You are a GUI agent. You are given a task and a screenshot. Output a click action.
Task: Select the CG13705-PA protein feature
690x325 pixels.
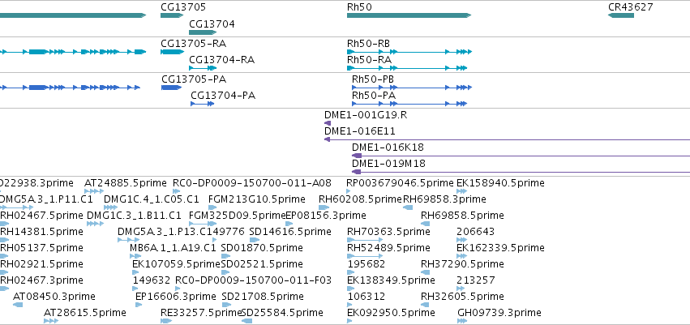172,88
